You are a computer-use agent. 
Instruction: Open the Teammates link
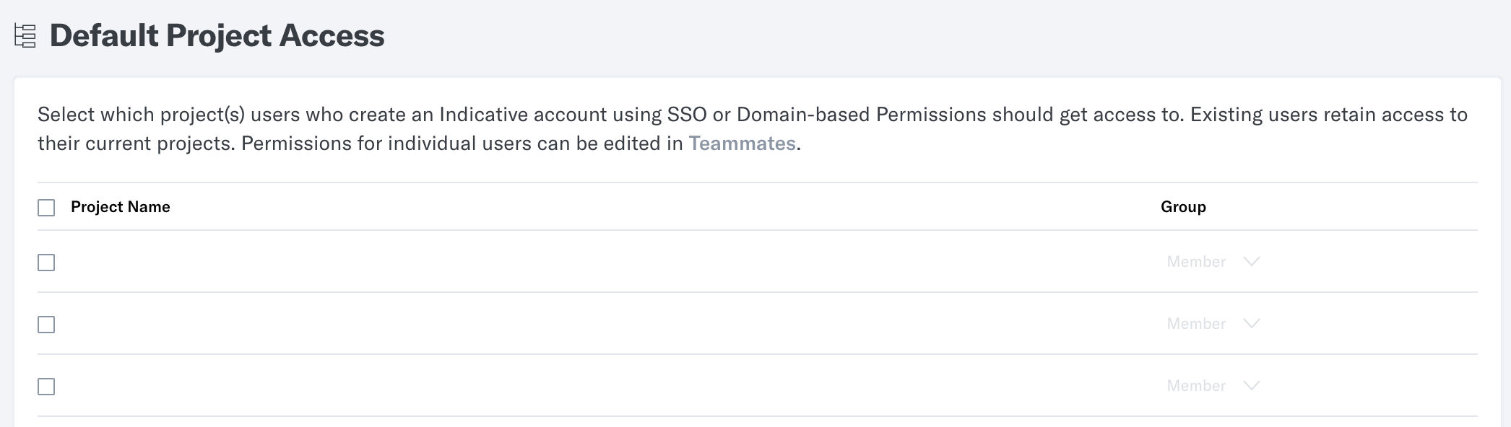[x=742, y=144]
